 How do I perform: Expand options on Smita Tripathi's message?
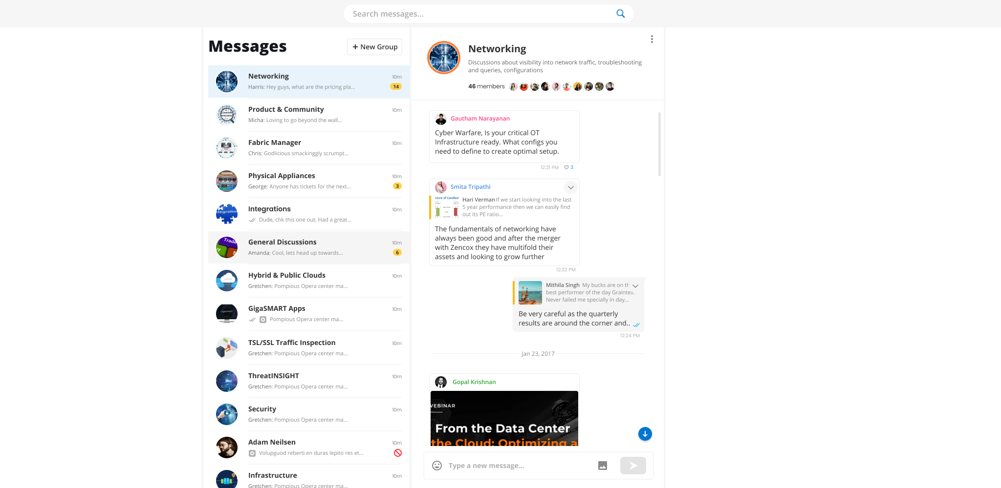570,187
